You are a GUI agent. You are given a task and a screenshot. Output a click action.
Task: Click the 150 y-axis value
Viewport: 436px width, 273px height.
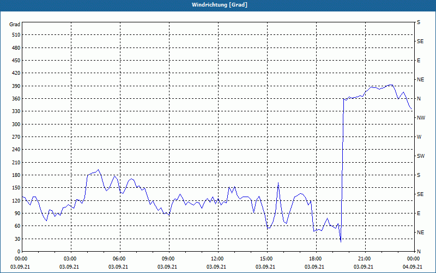16,188
